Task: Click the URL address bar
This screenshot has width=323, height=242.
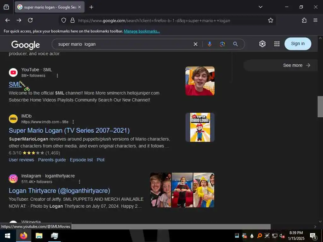Action: (167, 20)
